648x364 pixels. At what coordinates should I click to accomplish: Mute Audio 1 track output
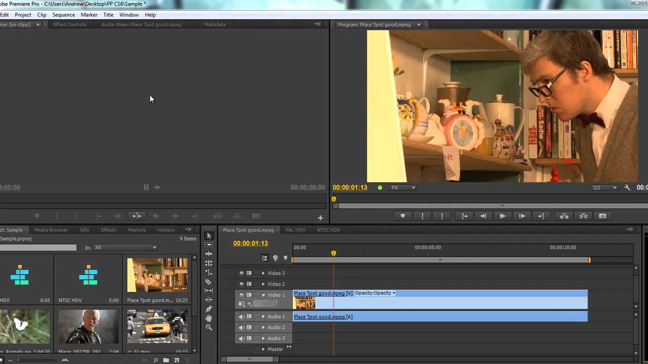241,316
